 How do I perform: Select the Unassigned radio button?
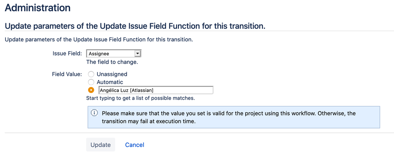pos(91,74)
